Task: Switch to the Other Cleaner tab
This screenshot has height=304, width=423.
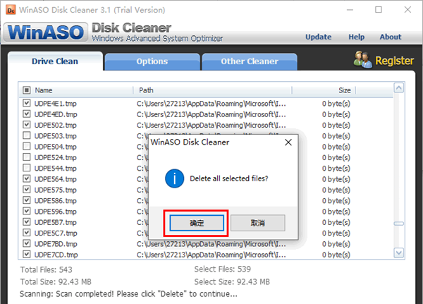Action: coord(250,61)
